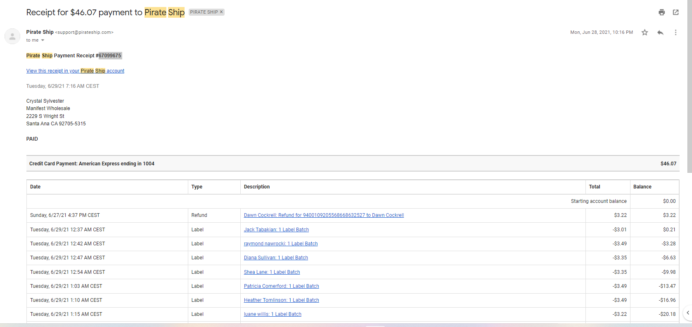
Task: Click the 'PAID' status text
Action: (32, 139)
